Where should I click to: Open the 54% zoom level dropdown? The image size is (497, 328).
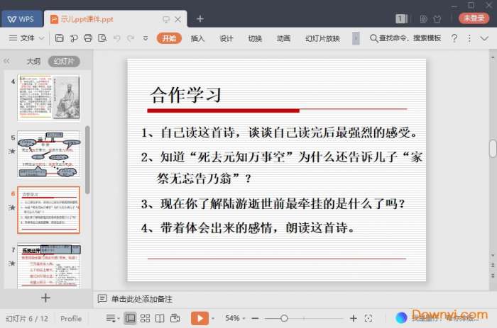pos(235,318)
